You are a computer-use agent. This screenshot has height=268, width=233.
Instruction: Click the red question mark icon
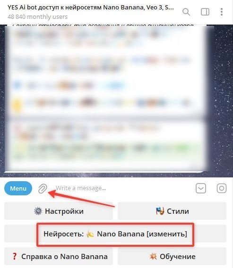pos(15,256)
